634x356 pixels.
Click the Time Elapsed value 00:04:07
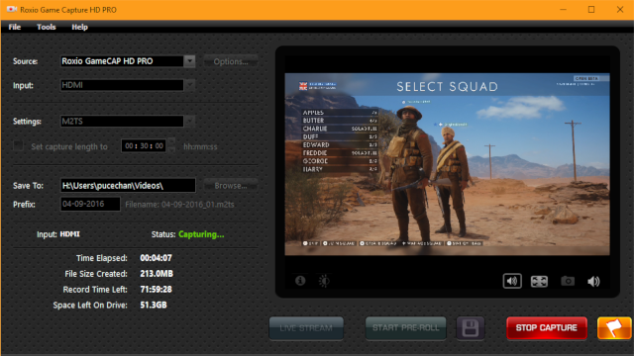(157, 258)
